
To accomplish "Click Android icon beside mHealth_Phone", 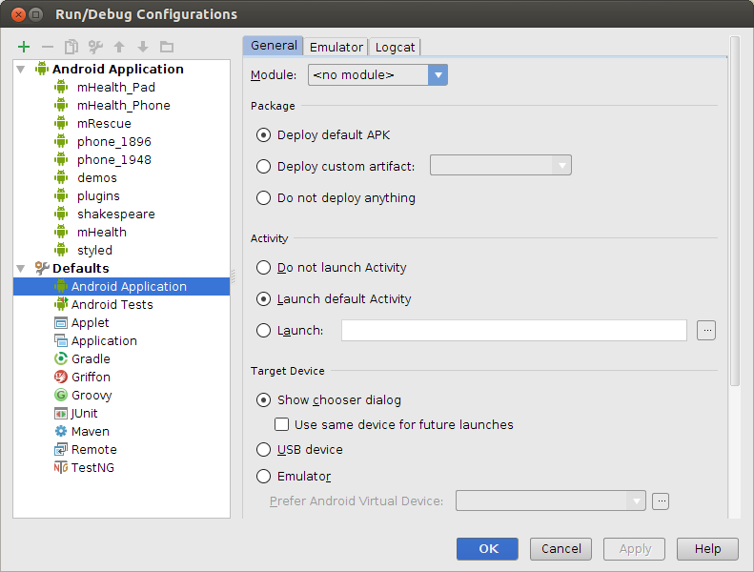I will pos(61,106).
